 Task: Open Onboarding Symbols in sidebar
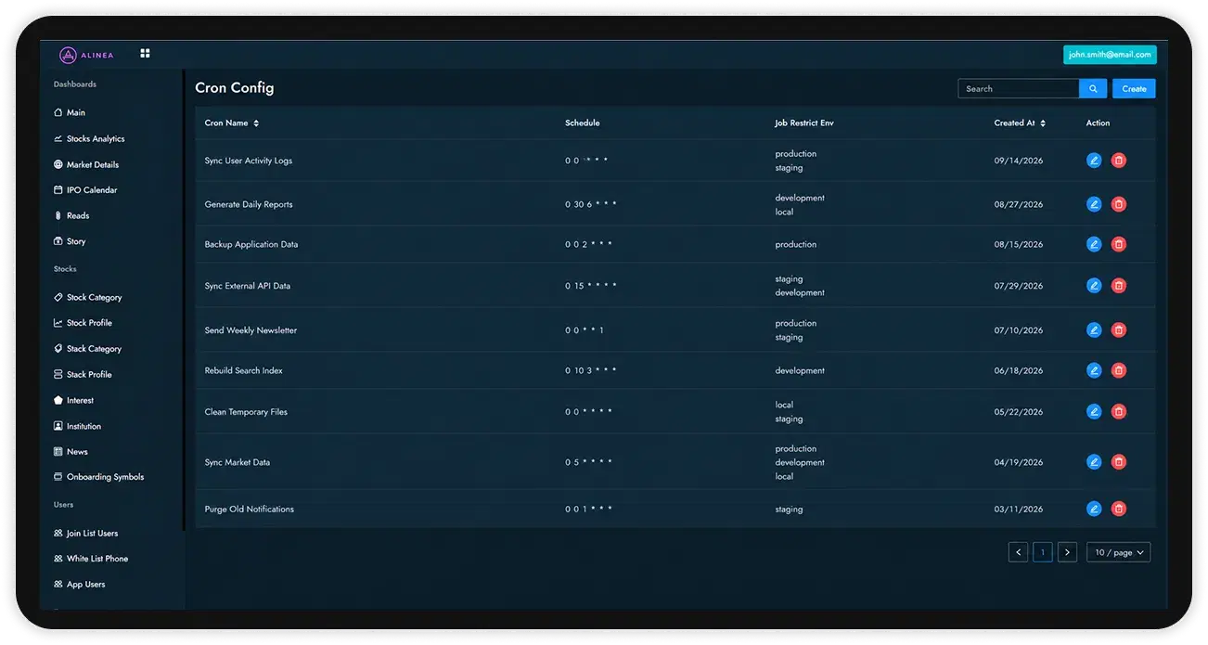(x=99, y=477)
